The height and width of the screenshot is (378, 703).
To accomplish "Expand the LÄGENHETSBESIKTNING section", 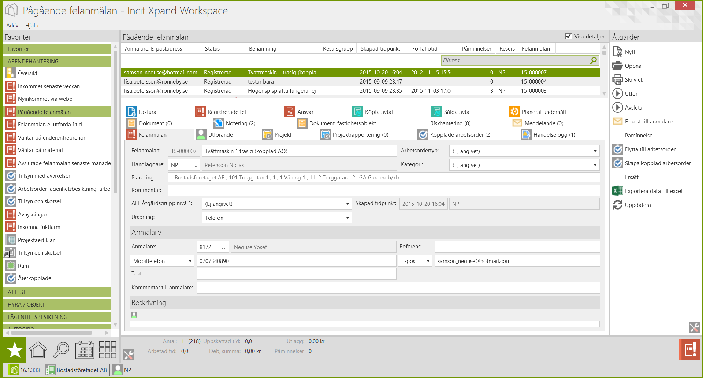I will [57, 317].
